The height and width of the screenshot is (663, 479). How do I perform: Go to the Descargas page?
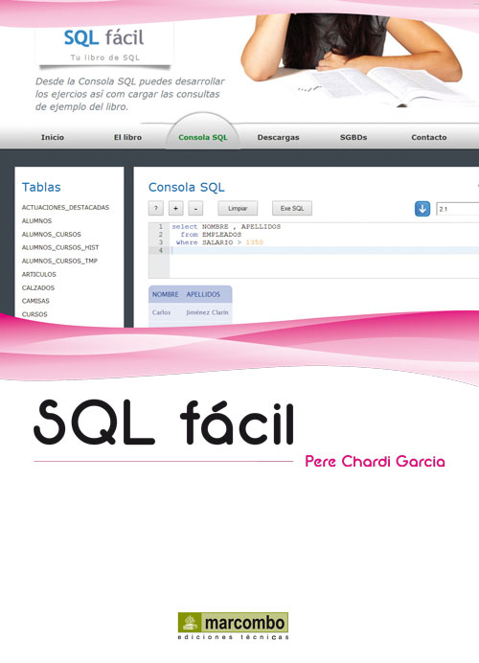pyautogui.click(x=278, y=137)
